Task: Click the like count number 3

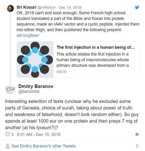Action: (x=12, y=135)
